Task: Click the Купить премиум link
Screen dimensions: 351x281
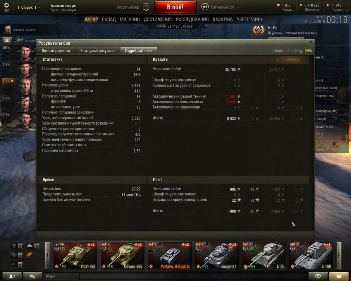Action: coord(63,10)
